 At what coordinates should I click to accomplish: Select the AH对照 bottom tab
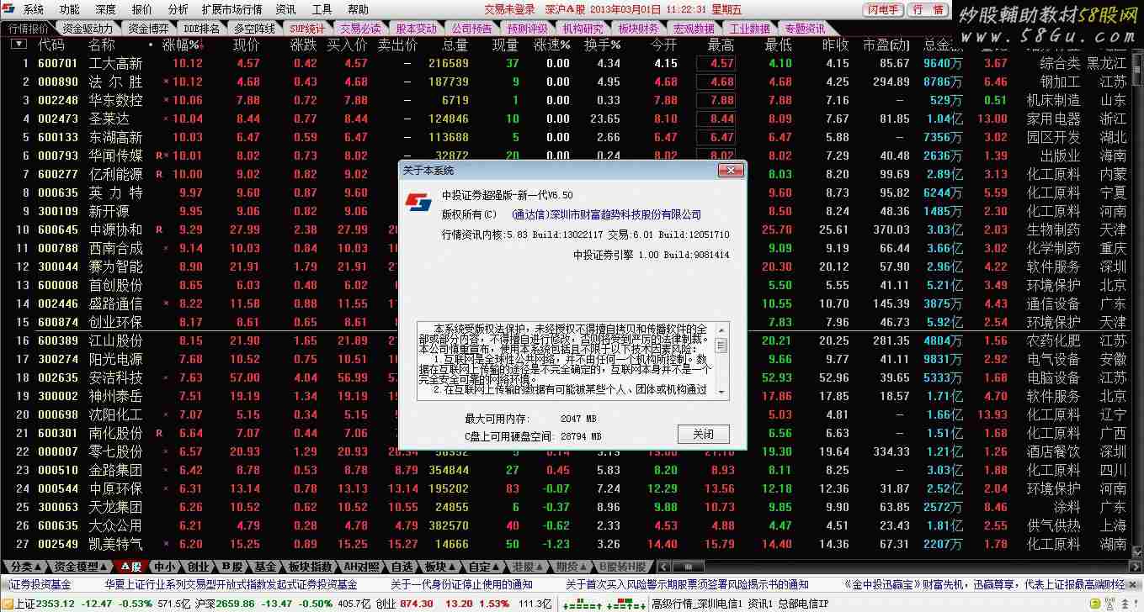(359, 567)
